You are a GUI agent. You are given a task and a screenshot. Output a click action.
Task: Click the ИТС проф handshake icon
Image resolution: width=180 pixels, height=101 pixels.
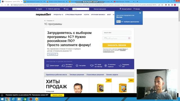92,65
